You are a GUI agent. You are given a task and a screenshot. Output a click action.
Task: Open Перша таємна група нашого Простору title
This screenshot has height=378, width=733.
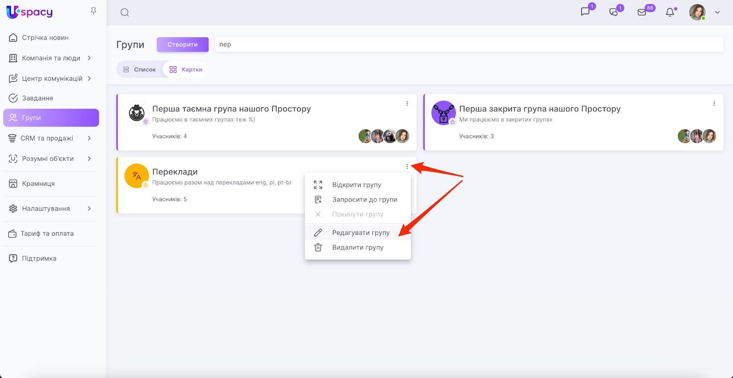tap(231, 109)
